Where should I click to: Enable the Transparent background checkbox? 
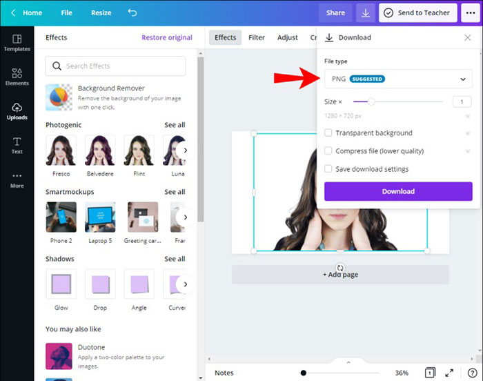[x=328, y=133]
